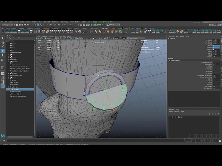Click the Rotate Y value field
Screen dimensions: 222x166
click(216, 48)
